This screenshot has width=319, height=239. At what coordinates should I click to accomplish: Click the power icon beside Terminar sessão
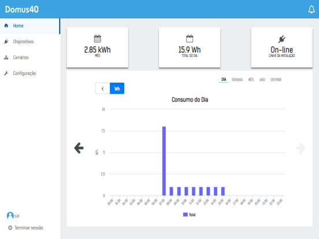(10, 227)
